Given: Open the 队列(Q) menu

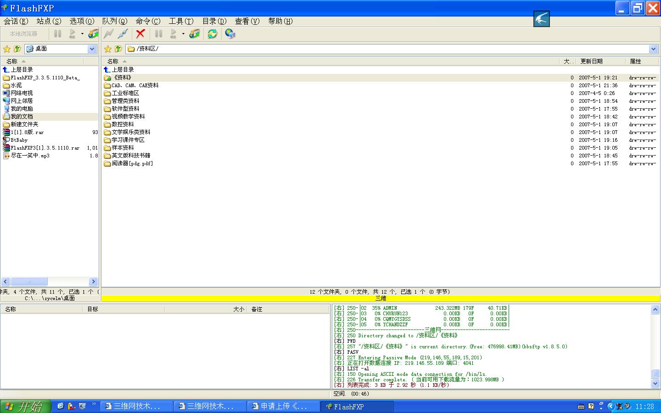Looking at the screenshot, I should point(115,21).
